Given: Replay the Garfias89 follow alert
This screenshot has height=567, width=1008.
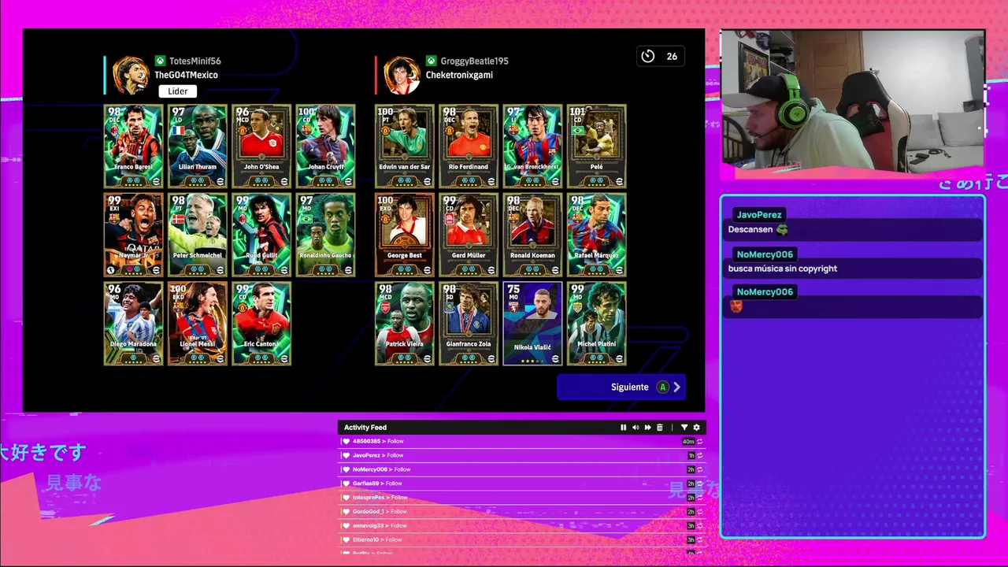Looking at the screenshot, I should (x=699, y=484).
